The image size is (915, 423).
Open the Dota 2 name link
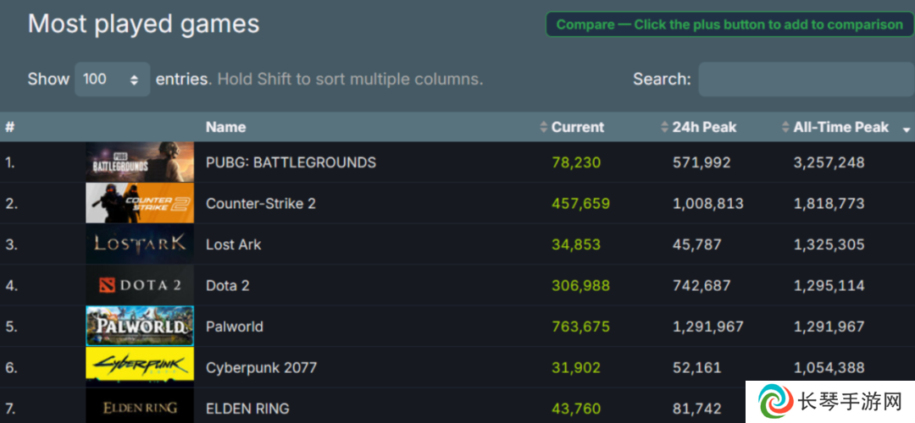click(x=228, y=285)
